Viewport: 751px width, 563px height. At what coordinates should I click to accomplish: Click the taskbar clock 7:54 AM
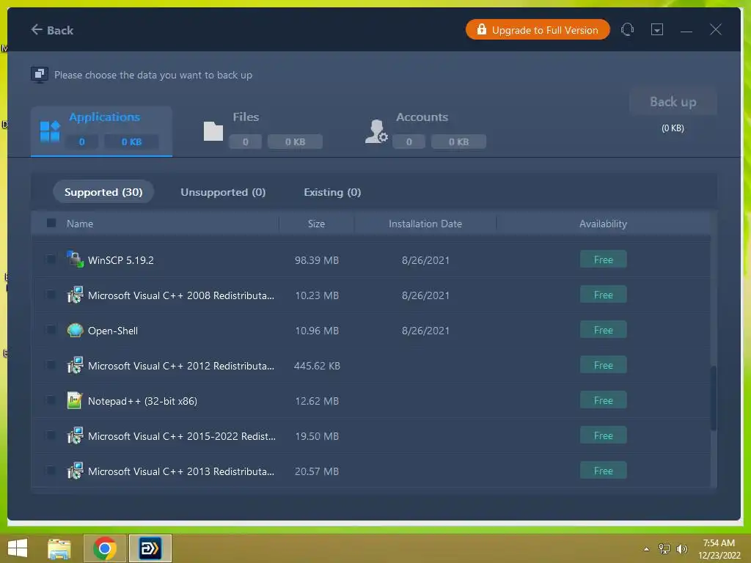(719, 543)
